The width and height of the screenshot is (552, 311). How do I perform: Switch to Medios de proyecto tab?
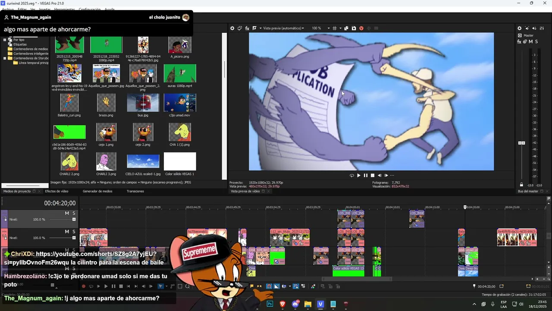point(17,191)
